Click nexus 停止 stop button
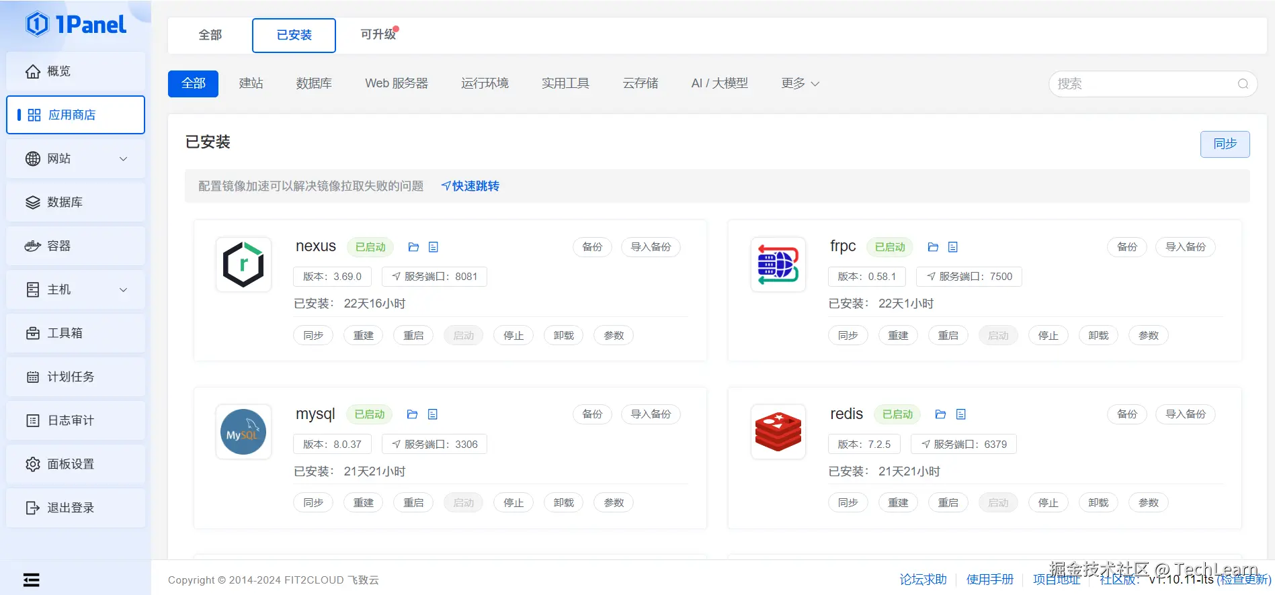 coord(513,335)
